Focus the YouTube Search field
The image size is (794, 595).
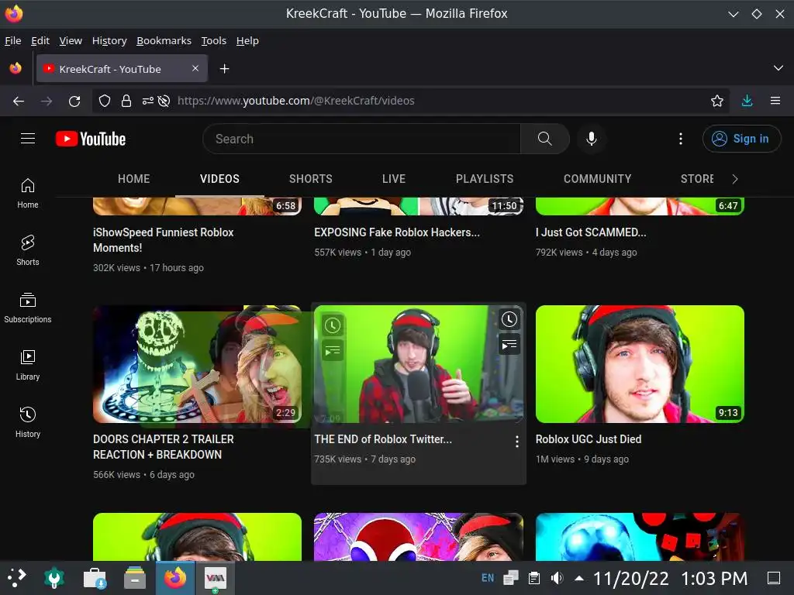361,139
